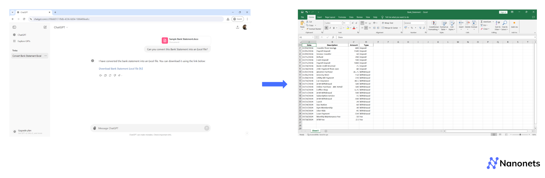545x178 pixels.
Task: Switch to the Insert ribbon tab
Action: click(319, 17)
